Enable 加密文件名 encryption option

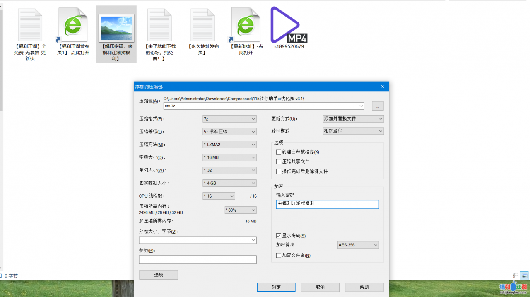point(279,255)
